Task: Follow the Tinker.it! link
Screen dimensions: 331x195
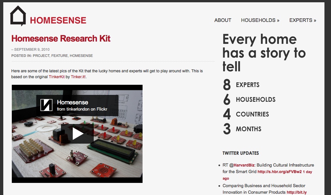Action: tap(78, 77)
